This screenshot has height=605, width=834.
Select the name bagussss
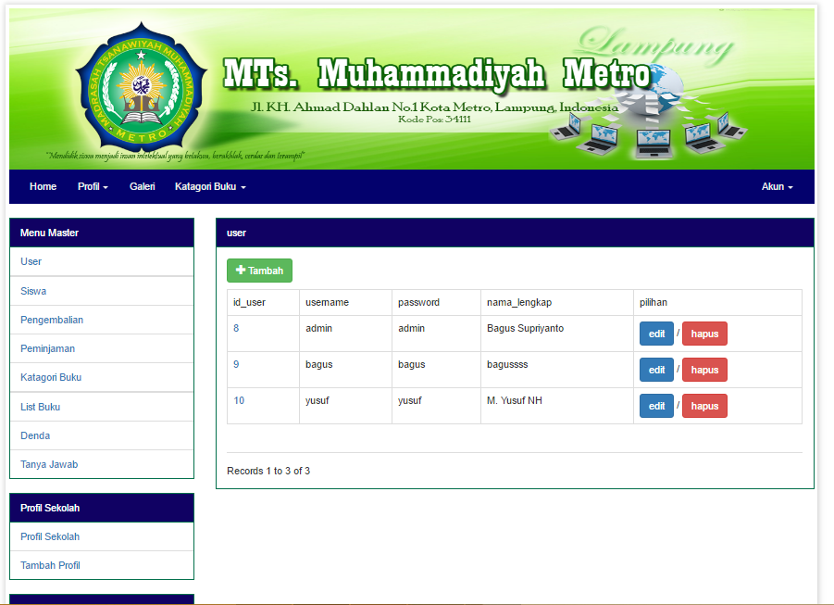click(x=507, y=364)
